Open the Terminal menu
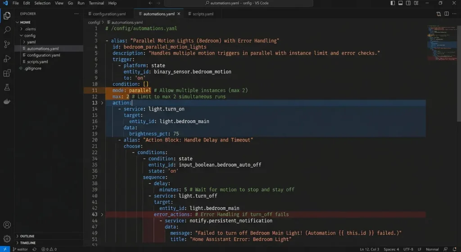The height and width of the screenshot is (252, 461). click(x=96, y=3)
